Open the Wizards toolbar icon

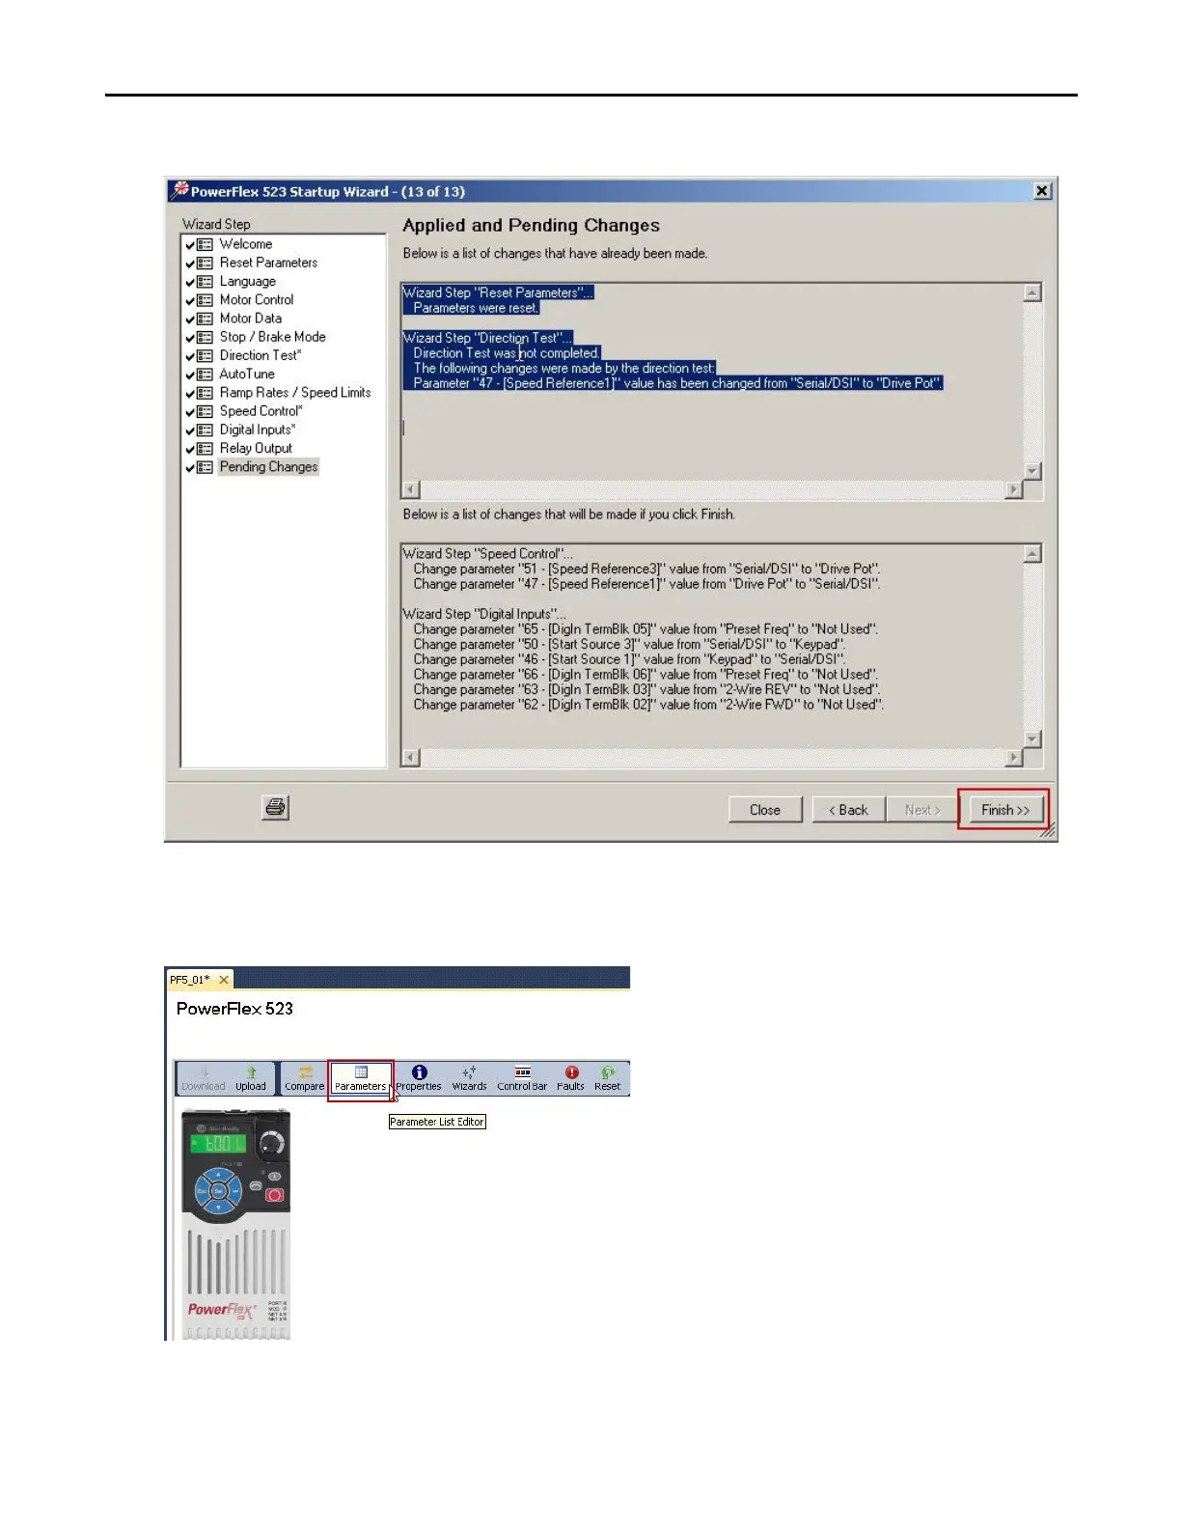[x=470, y=1078]
